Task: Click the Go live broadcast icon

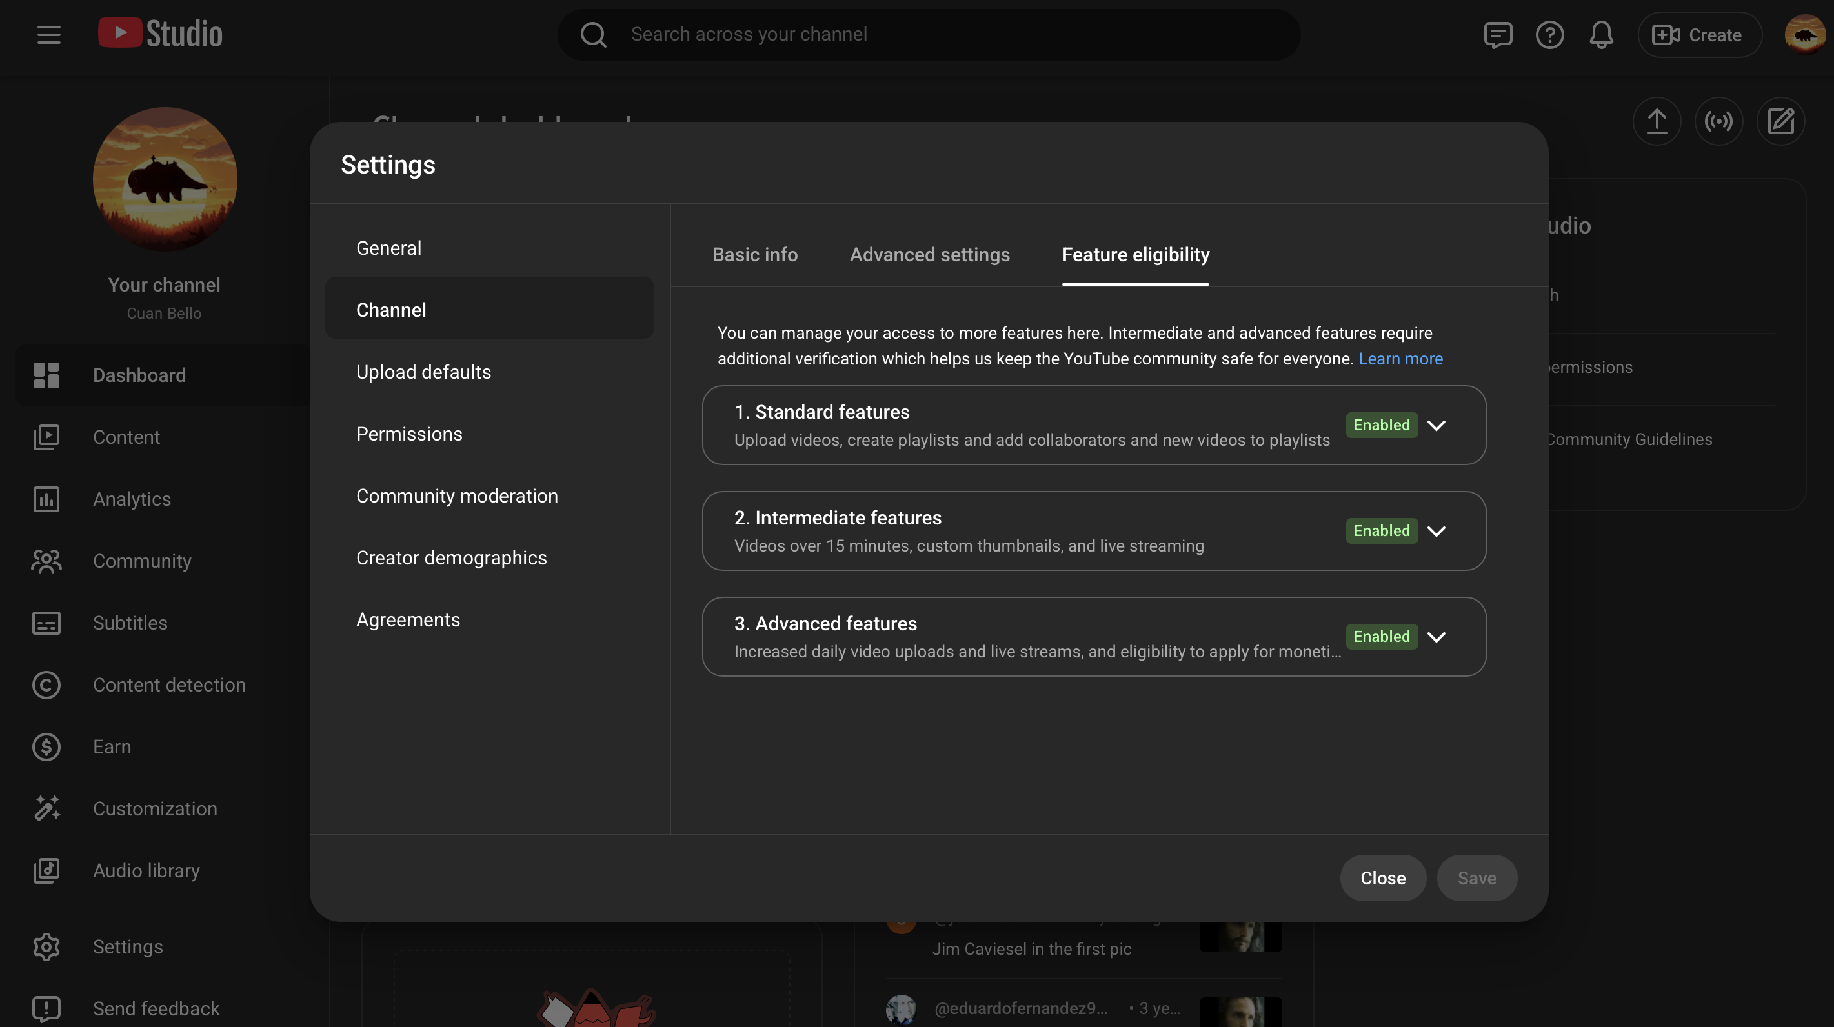Action: (1718, 121)
